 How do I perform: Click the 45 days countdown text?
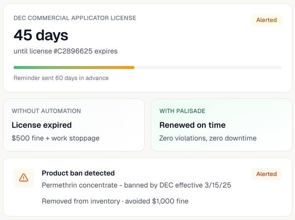coord(41,35)
